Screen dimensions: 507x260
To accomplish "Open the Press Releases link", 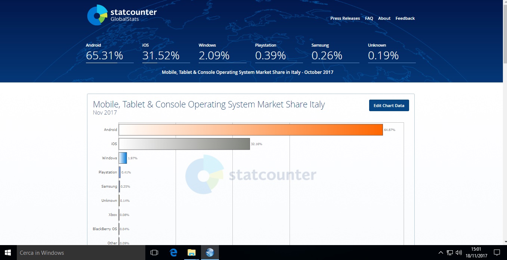I will coord(345,18).
